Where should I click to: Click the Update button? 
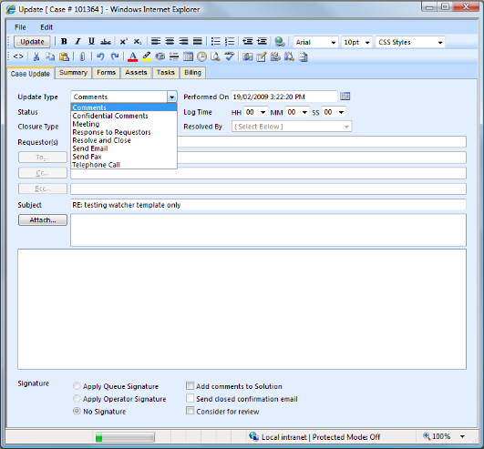pyautogui.click(x=32, y=42)
